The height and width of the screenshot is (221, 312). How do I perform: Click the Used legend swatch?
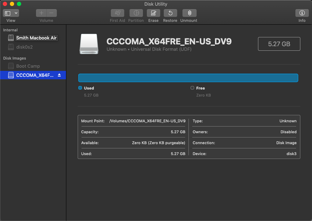click(x=80, y=88)
